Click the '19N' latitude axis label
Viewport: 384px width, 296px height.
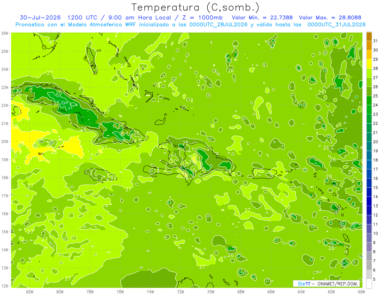[4, 160]
